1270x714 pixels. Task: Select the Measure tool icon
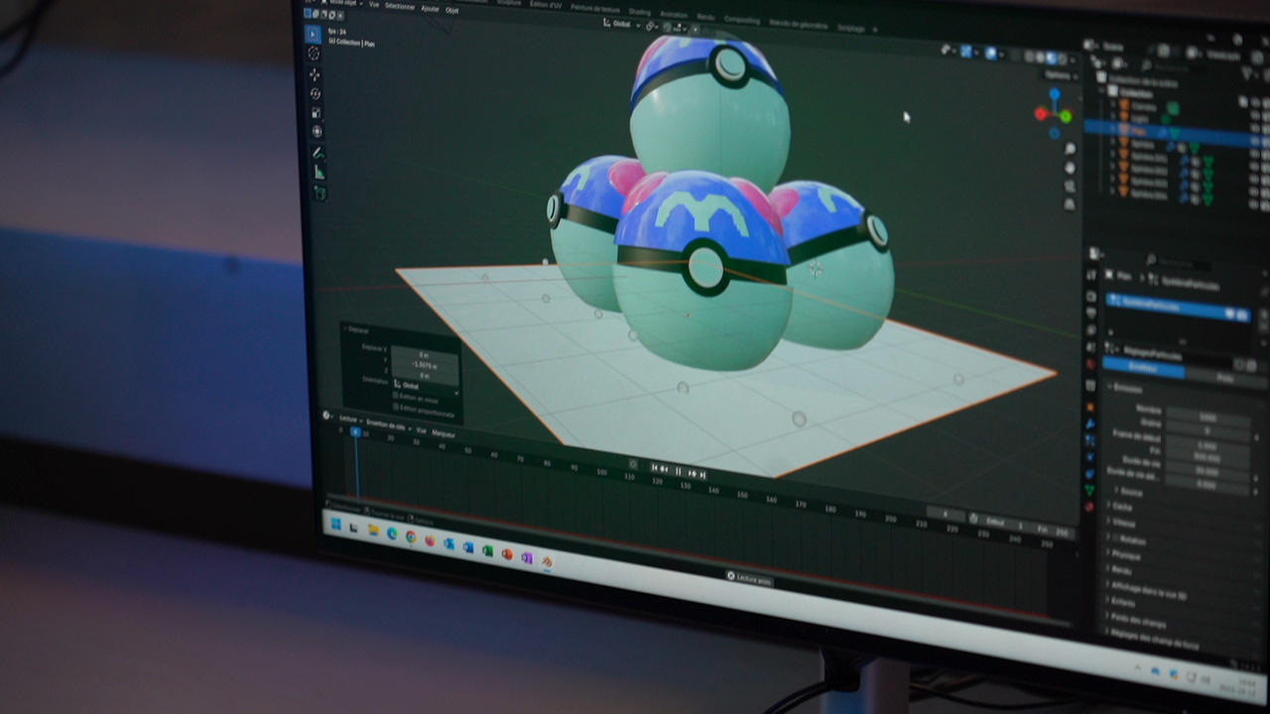click(318, 173)
